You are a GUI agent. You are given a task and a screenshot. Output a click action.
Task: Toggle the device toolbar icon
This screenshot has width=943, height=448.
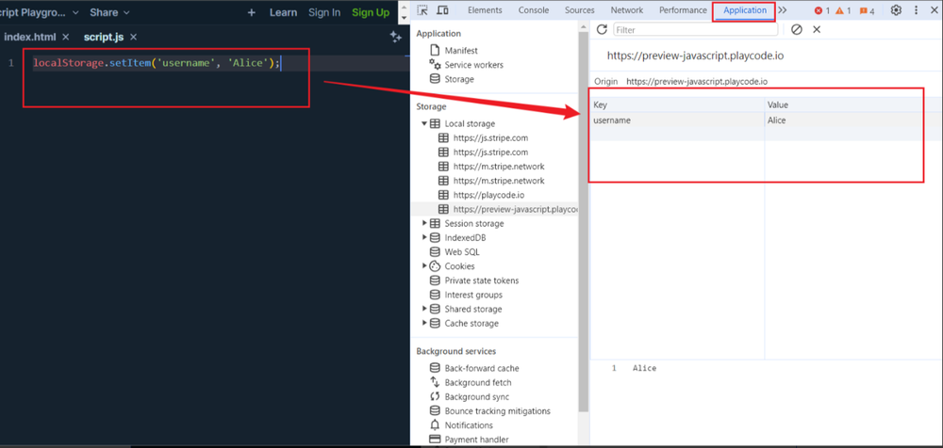[441, 10]
